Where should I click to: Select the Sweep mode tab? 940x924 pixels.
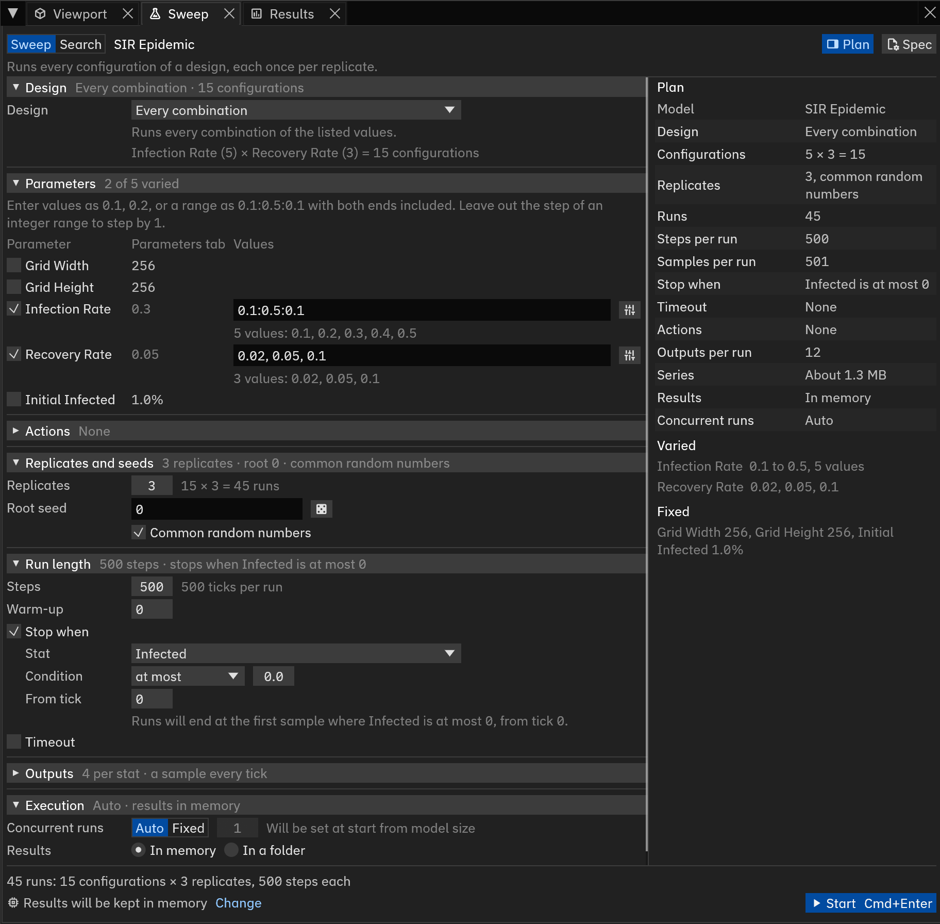[x=31, y=44]
